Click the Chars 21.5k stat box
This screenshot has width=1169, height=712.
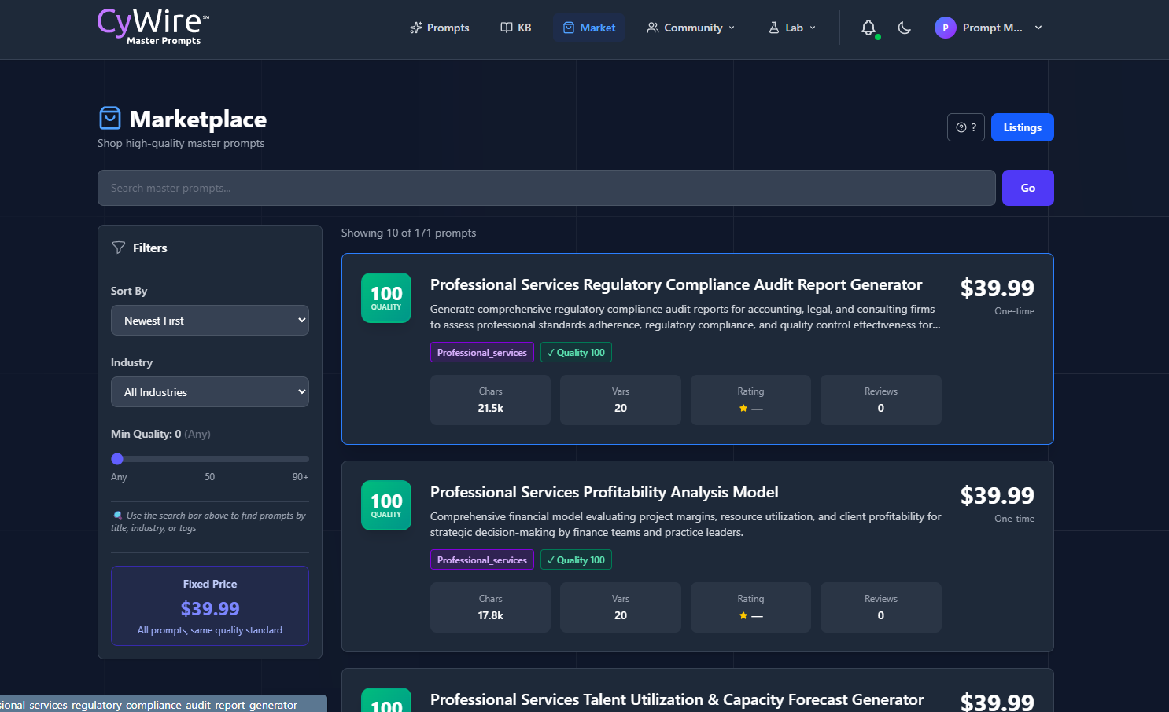(x=491, y=400)
